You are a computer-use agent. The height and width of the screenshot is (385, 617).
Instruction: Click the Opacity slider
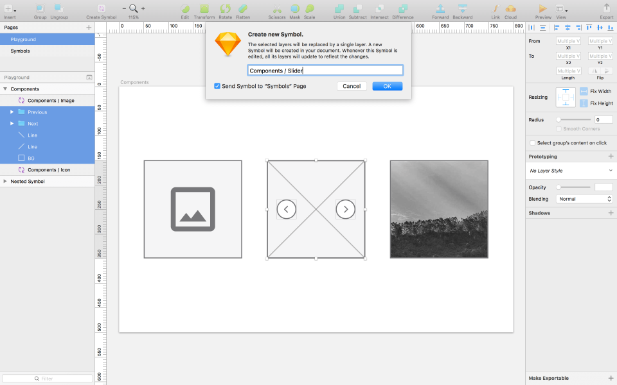pos(574,187)
